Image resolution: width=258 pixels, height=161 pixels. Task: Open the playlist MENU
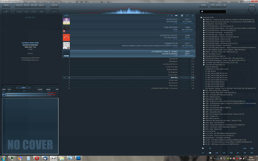66,16
